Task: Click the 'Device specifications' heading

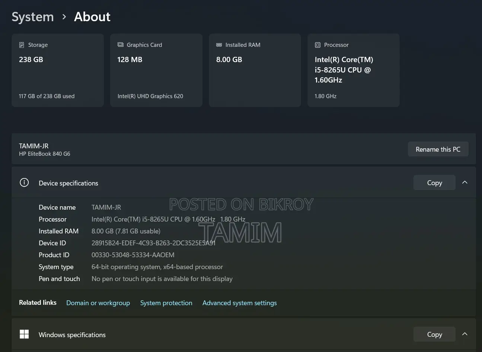Action: click(68, 183)
